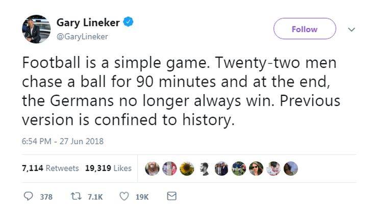Follow Gary Lineker
375x218 pixels.
(x=305, y=29)
